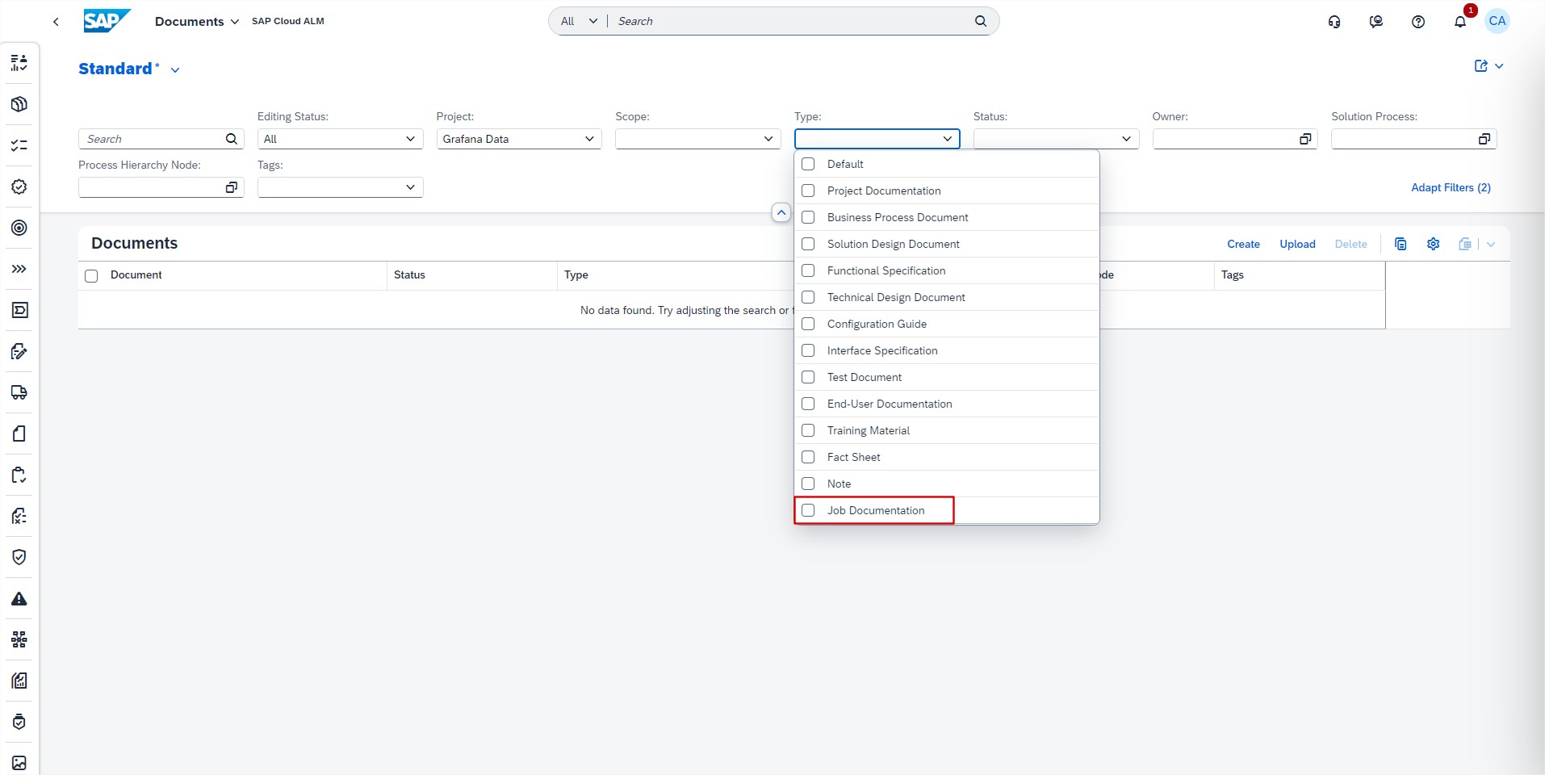Open the Standard view variant menu
Screen dimensions: 1545x775
click(175, 70)
